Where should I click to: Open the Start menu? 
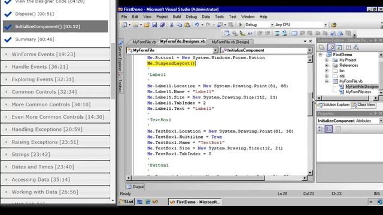(126, 202)
